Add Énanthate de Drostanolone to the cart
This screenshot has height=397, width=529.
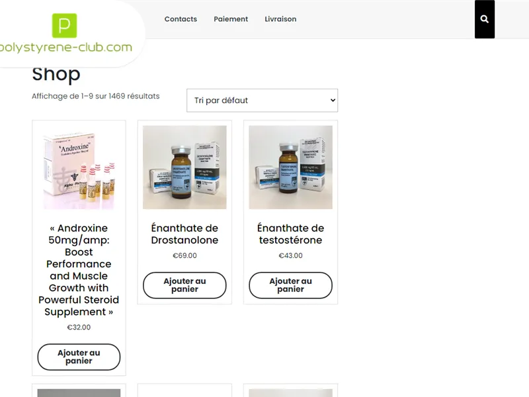pyautogui.click(x=184, y=285)
